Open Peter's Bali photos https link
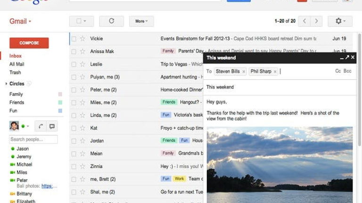 click(47, 186)
